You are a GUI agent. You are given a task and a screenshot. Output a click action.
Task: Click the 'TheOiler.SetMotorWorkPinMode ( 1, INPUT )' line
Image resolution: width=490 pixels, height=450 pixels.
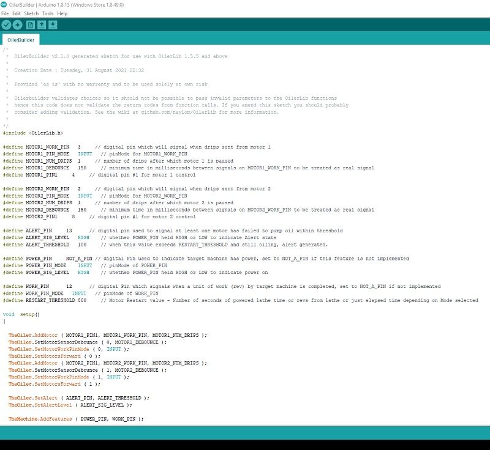point(69,377)
